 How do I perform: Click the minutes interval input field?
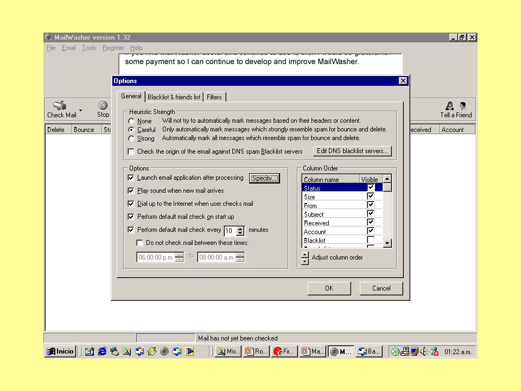(230, 230)
